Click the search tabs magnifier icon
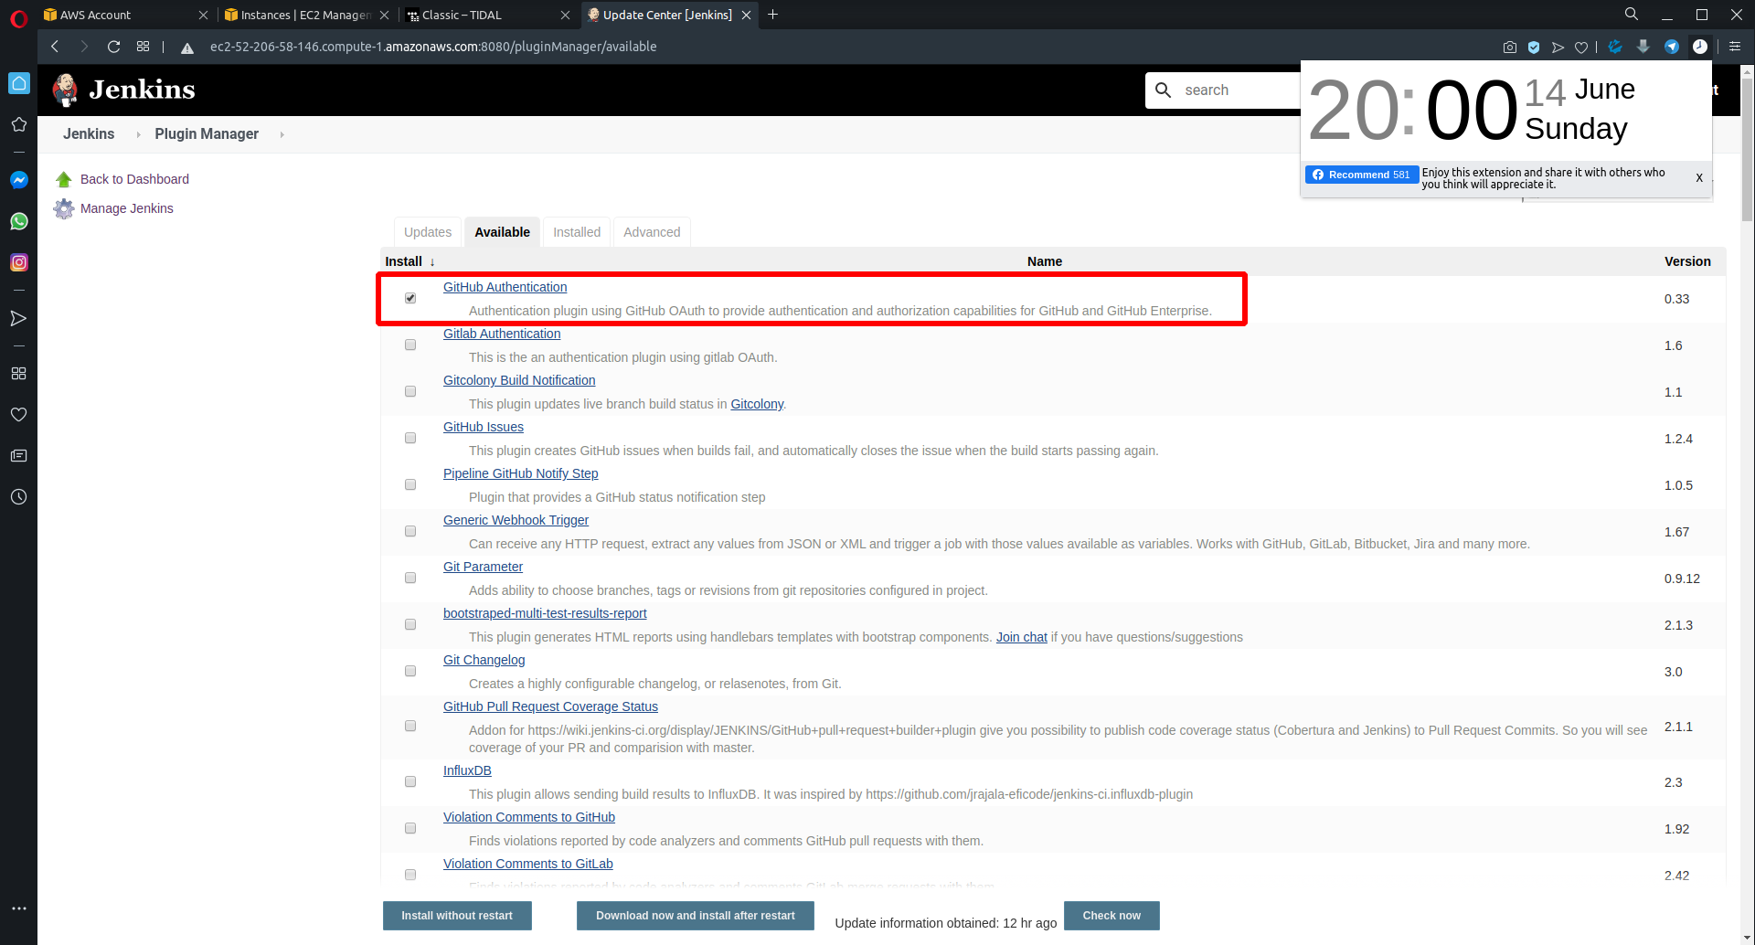Screen dimensions: 1755x945 (x=1632, y=14)
